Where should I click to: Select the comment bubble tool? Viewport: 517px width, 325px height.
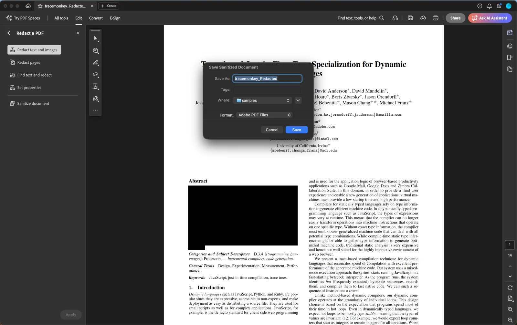pyautogui.click(x=96, y=50)
